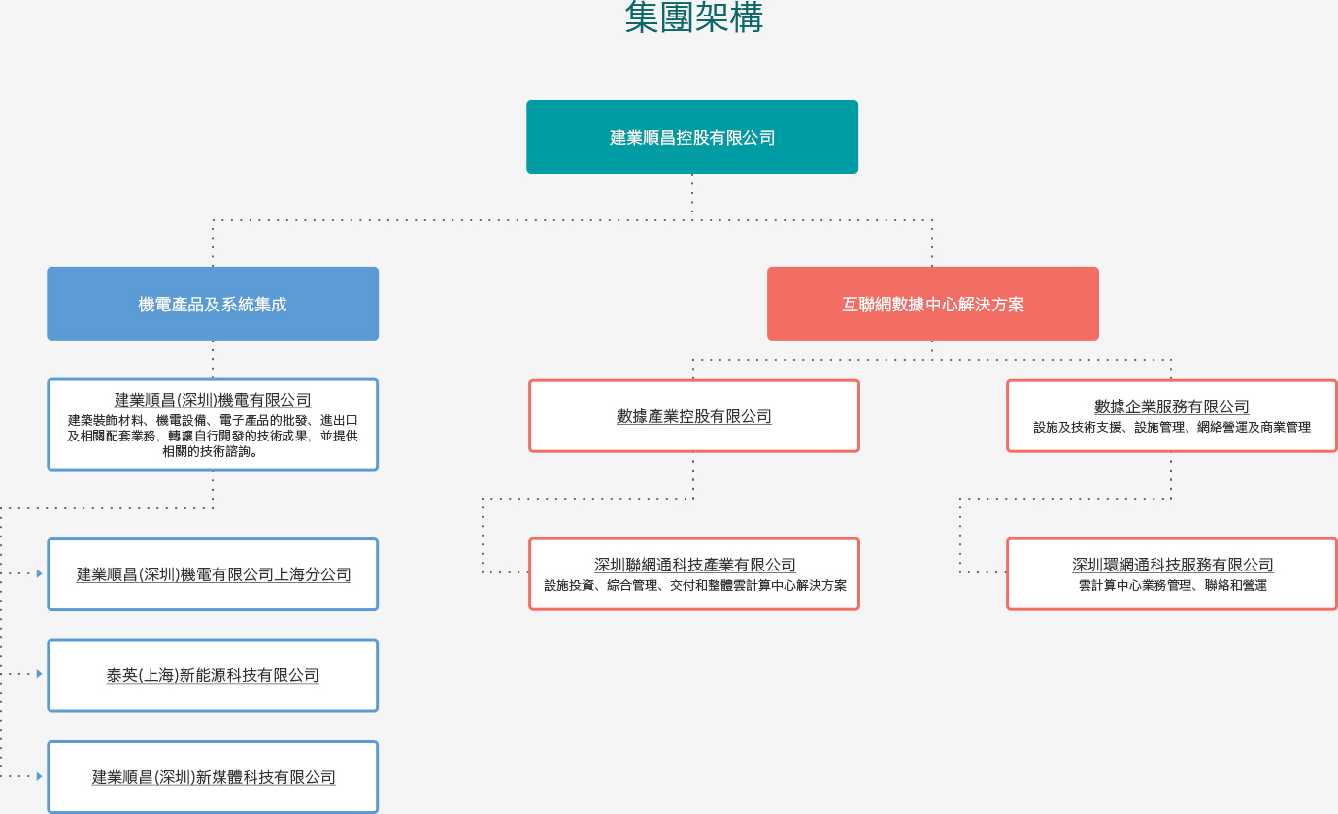The width and height of the screenshot is (1338, 814).
Task: Open 深圳聯網通科技產業有限公司 link
Action: coord(695,565)
